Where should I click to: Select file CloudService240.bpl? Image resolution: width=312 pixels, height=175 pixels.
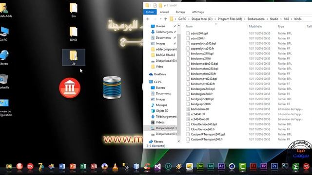pos(201,124)
